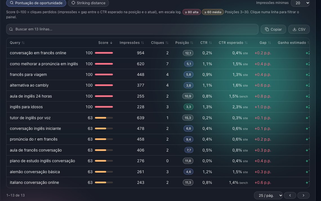Sort table by Query column
321x201 pixels.
[17, 43]
